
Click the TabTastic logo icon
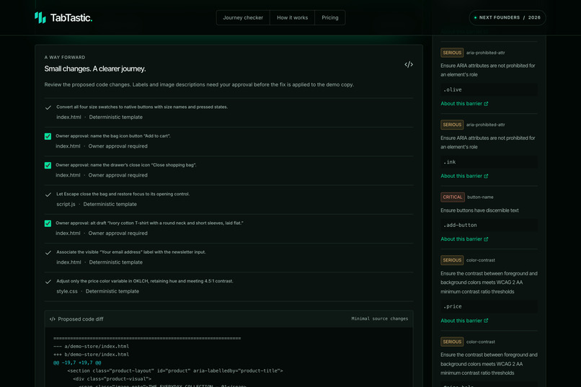(40, 17)
